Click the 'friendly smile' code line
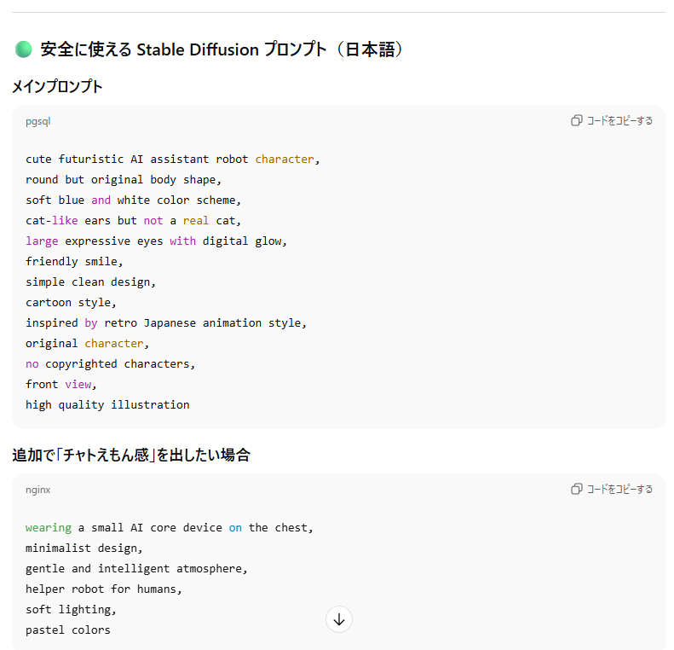The image size is (674, 650). pos(74,261)
